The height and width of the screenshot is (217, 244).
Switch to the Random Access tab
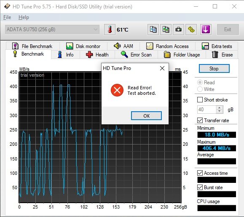coord(167,46)
